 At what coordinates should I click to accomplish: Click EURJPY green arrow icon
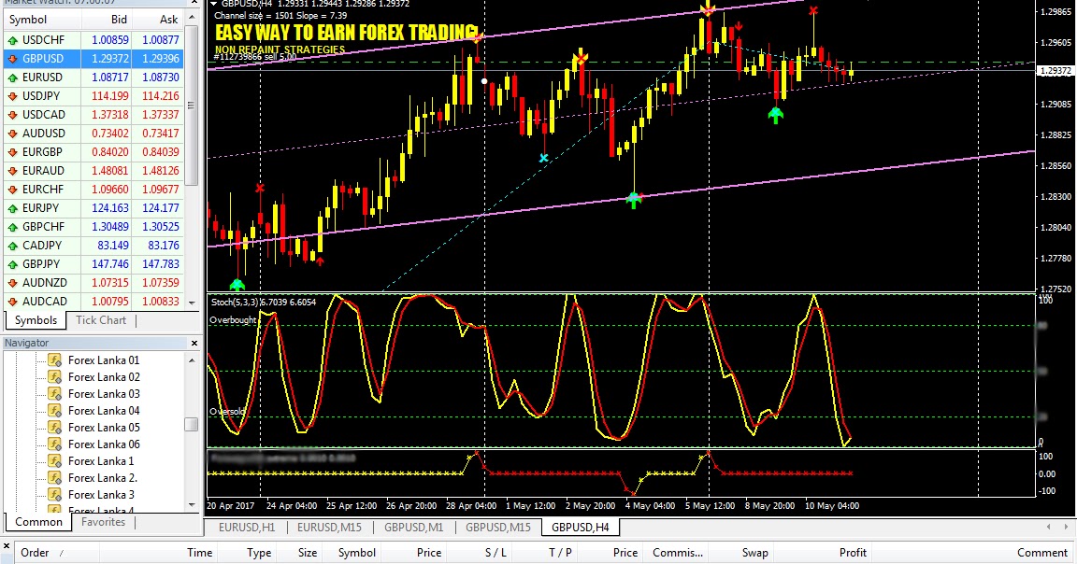(x=12, y=208)
